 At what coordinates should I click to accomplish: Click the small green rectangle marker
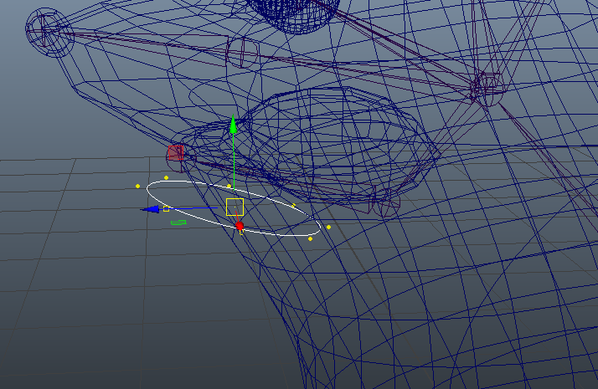(x=178, y=223)
